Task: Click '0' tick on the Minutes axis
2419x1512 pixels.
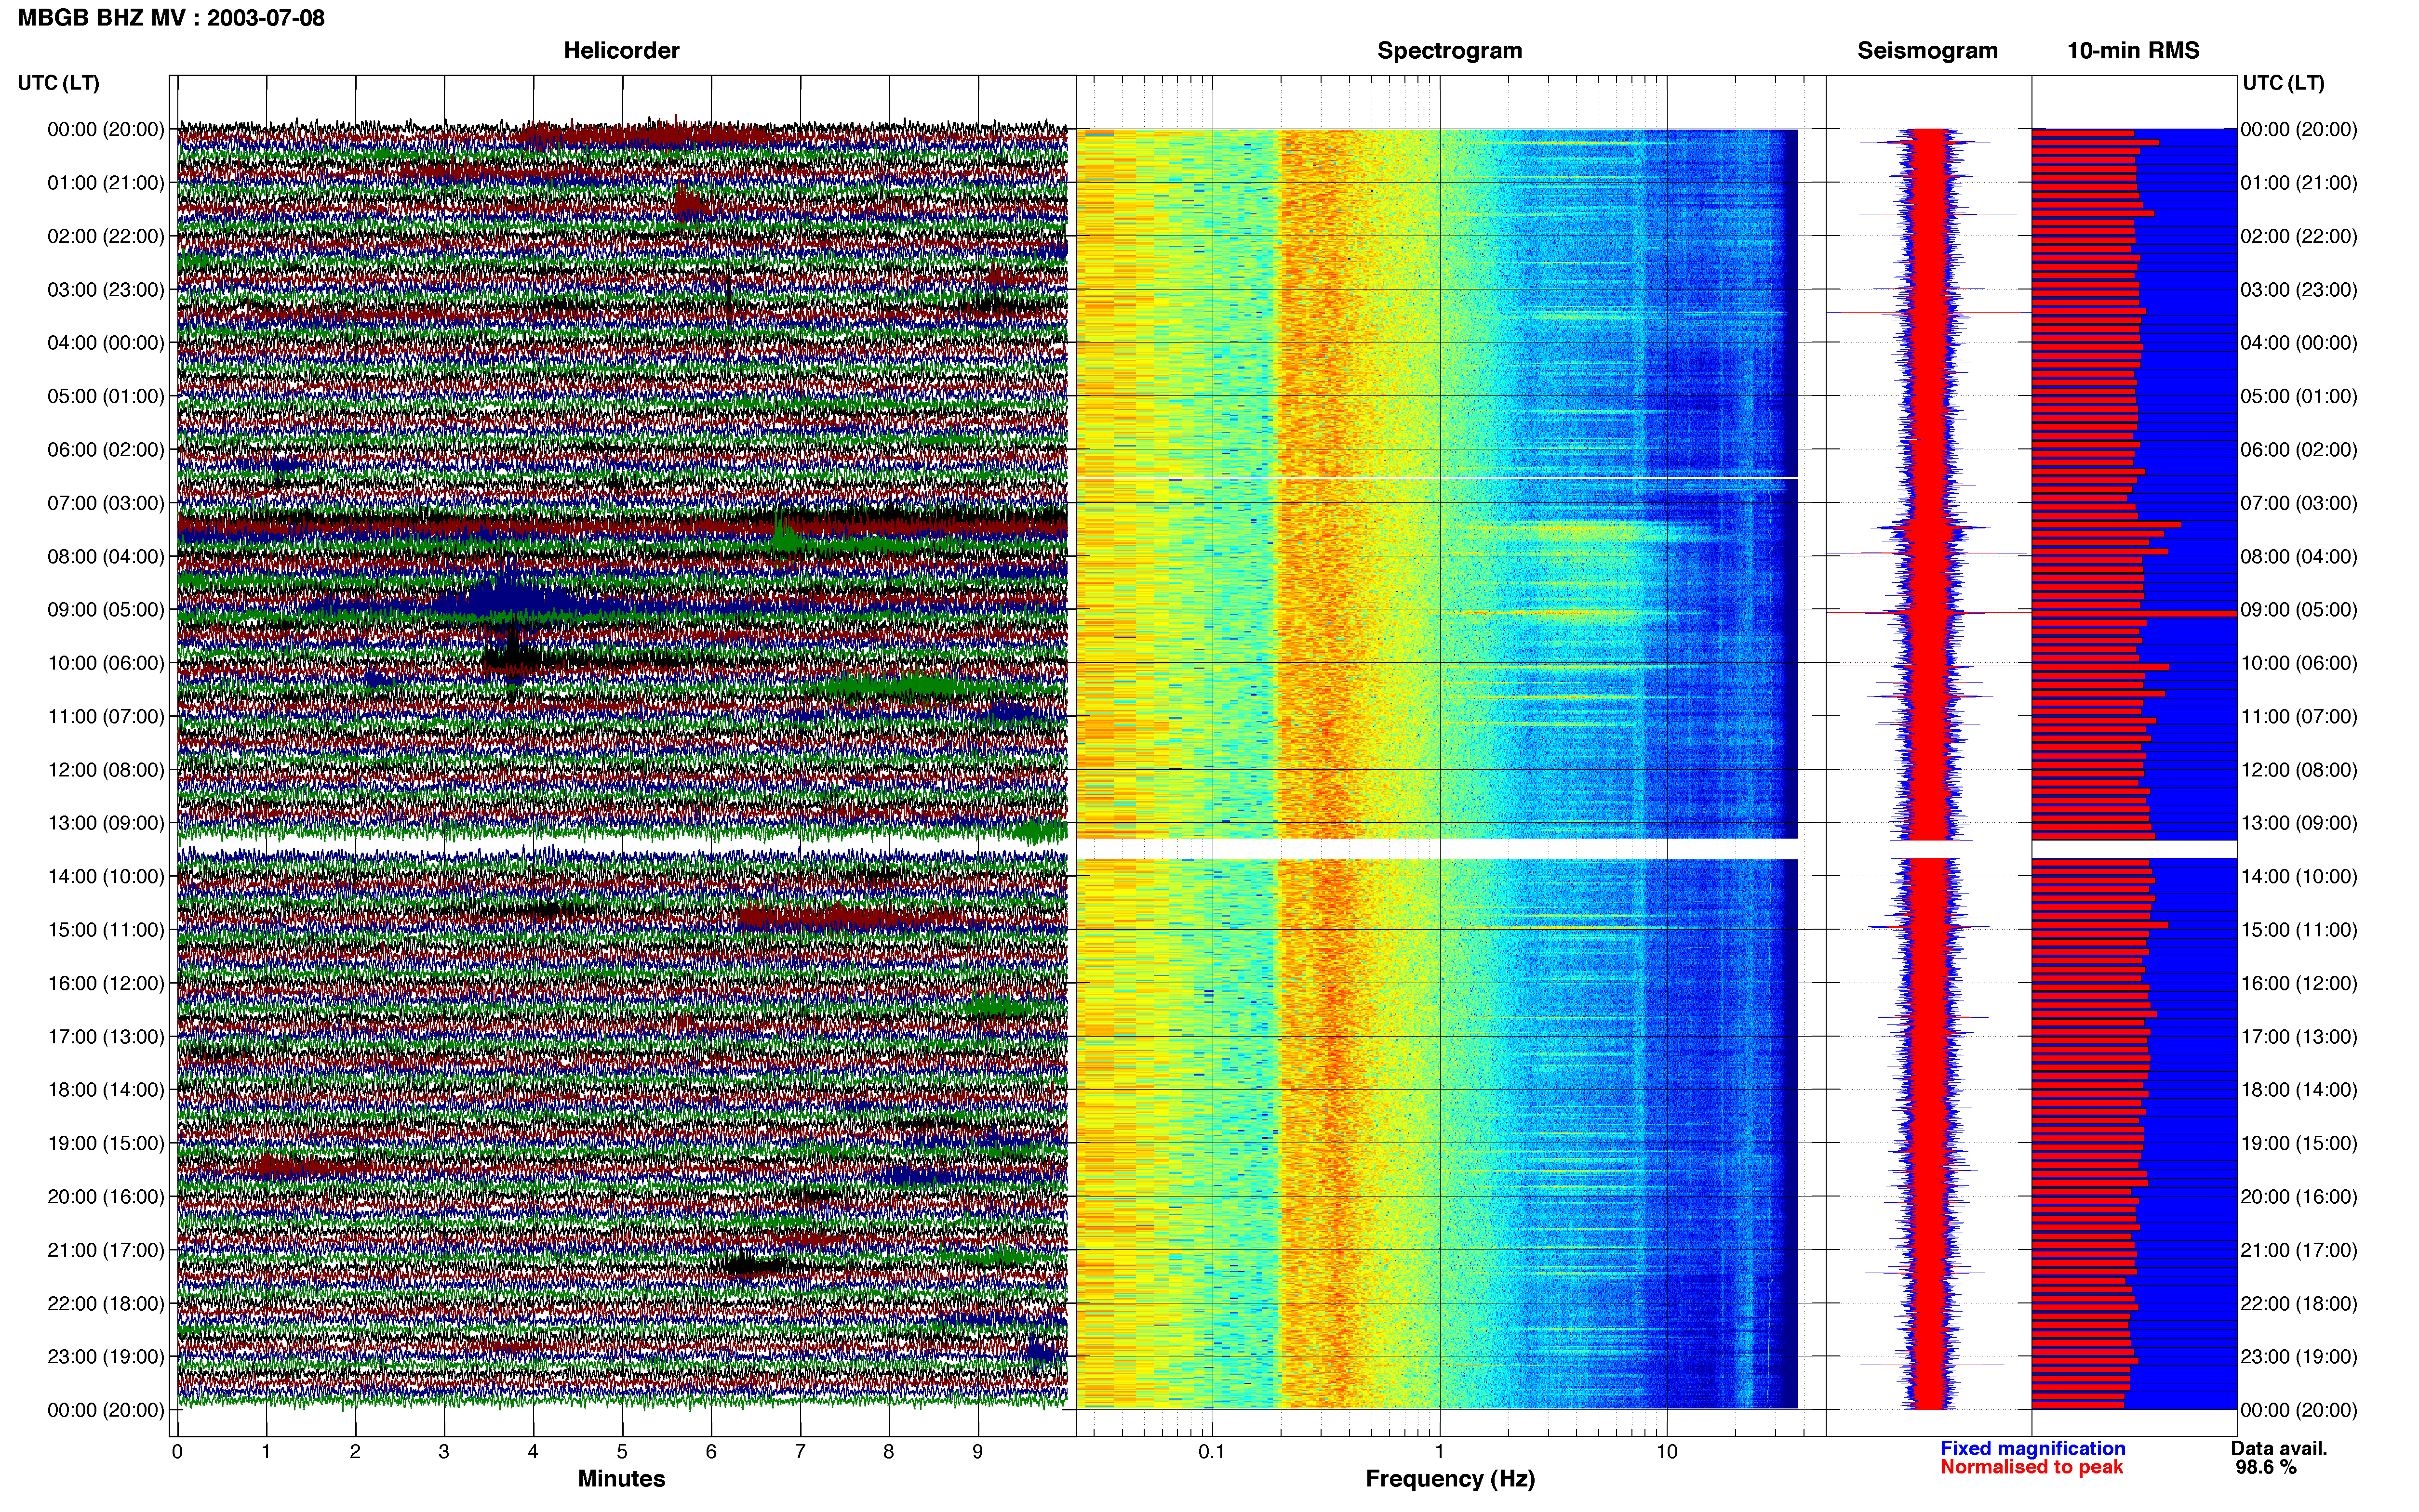Action: [177, 1451]
